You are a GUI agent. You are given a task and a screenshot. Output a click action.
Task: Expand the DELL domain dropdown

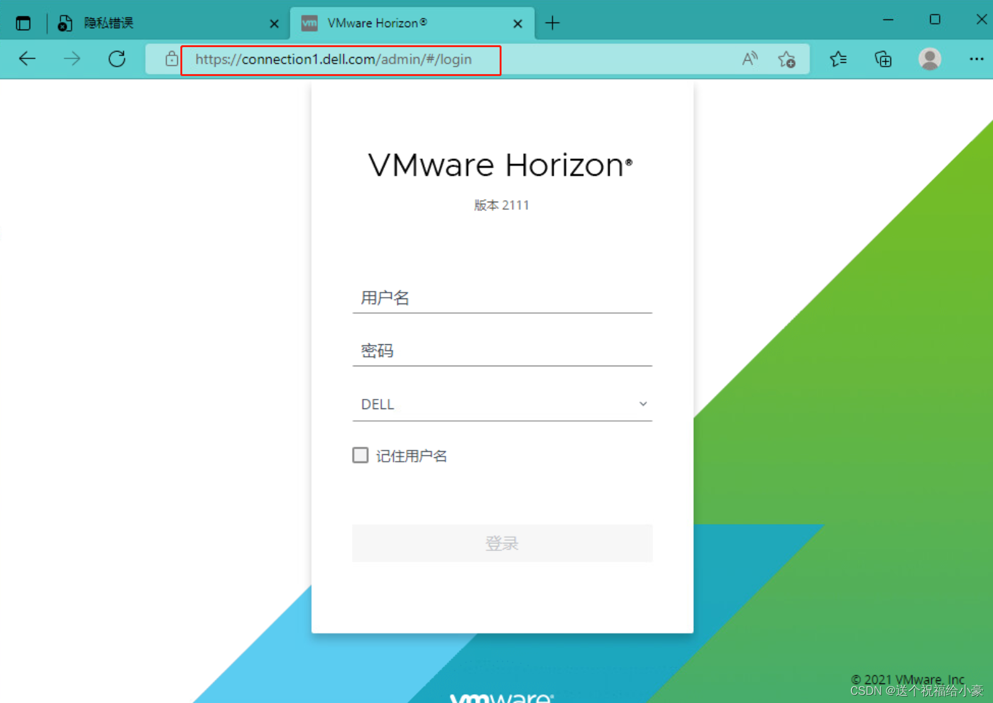(502, 404)
